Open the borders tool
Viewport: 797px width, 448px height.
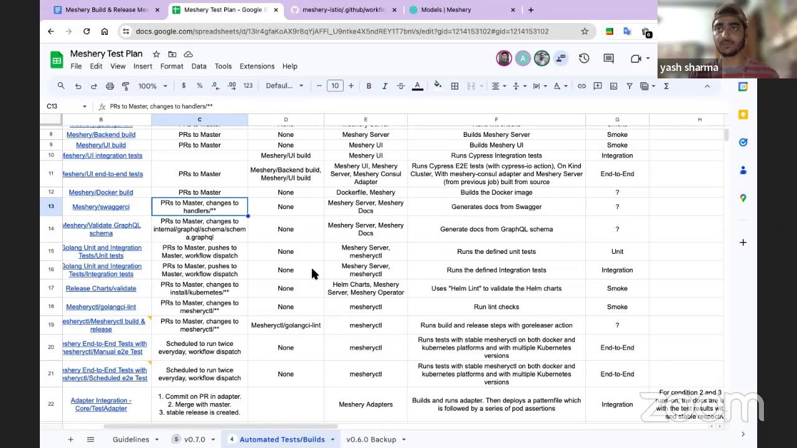pyautogui.click(x=455, y=86)
